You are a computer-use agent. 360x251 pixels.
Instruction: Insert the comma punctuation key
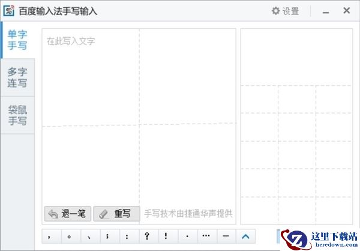(x=52, y=236)
